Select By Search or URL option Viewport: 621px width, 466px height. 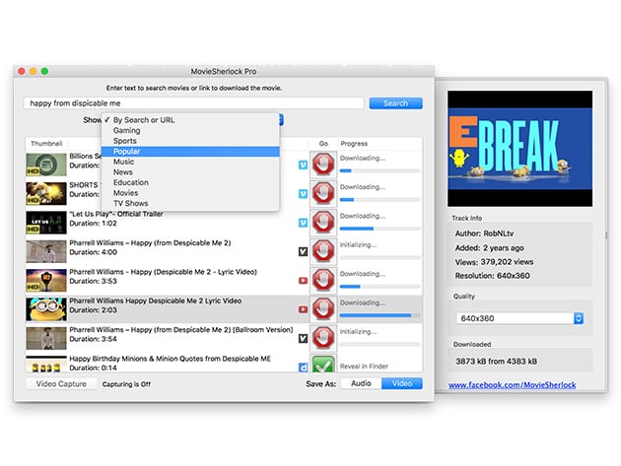190,120
